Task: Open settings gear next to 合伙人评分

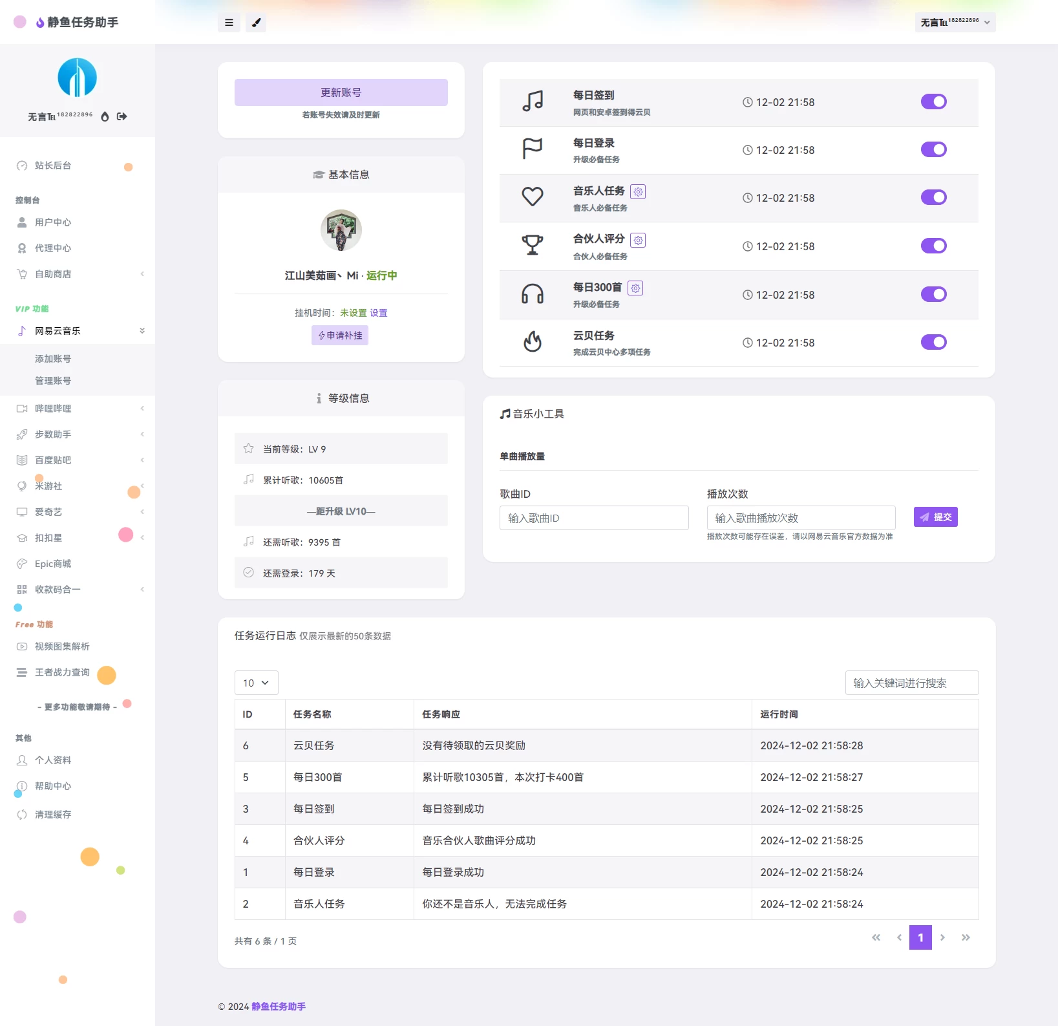Action: 638,240
